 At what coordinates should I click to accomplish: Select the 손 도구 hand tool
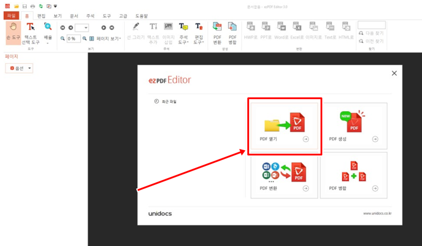[13, 33]
